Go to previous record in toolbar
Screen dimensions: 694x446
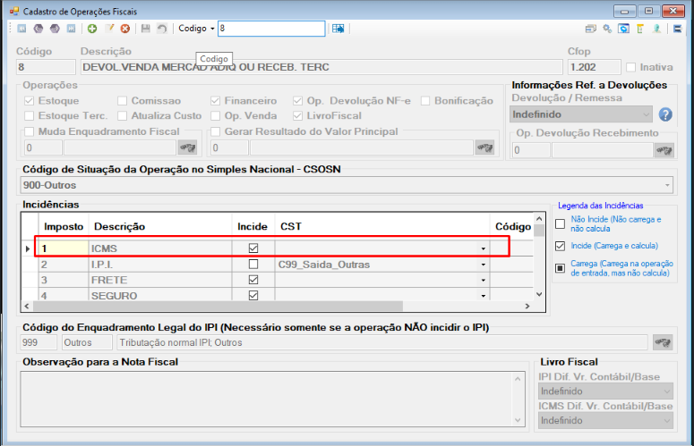tap(39, 29)
